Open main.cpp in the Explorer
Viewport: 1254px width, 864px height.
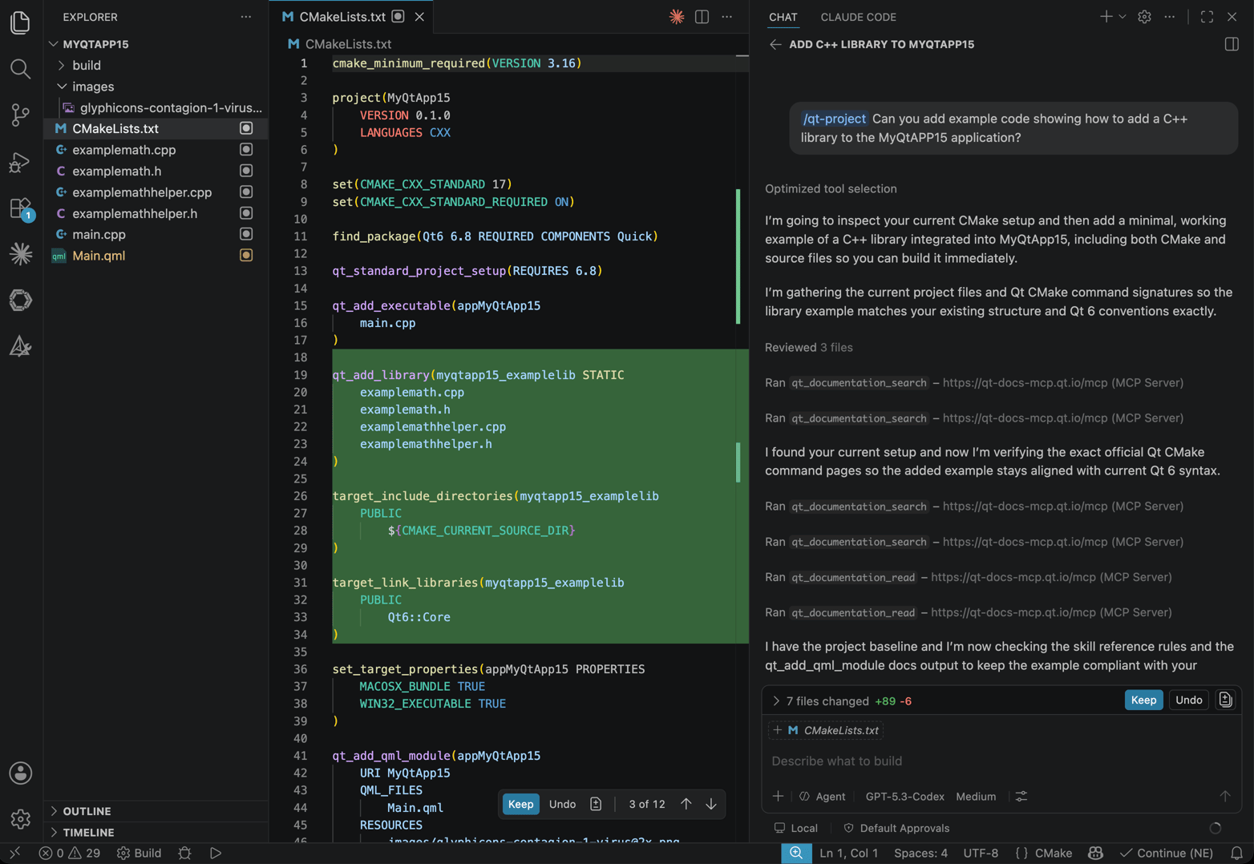click(x=156, y=235)
